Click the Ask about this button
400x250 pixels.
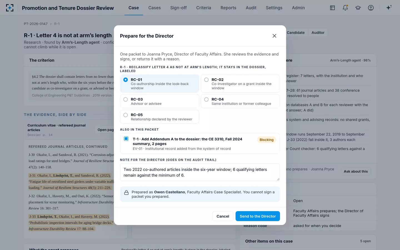(356, 171)
